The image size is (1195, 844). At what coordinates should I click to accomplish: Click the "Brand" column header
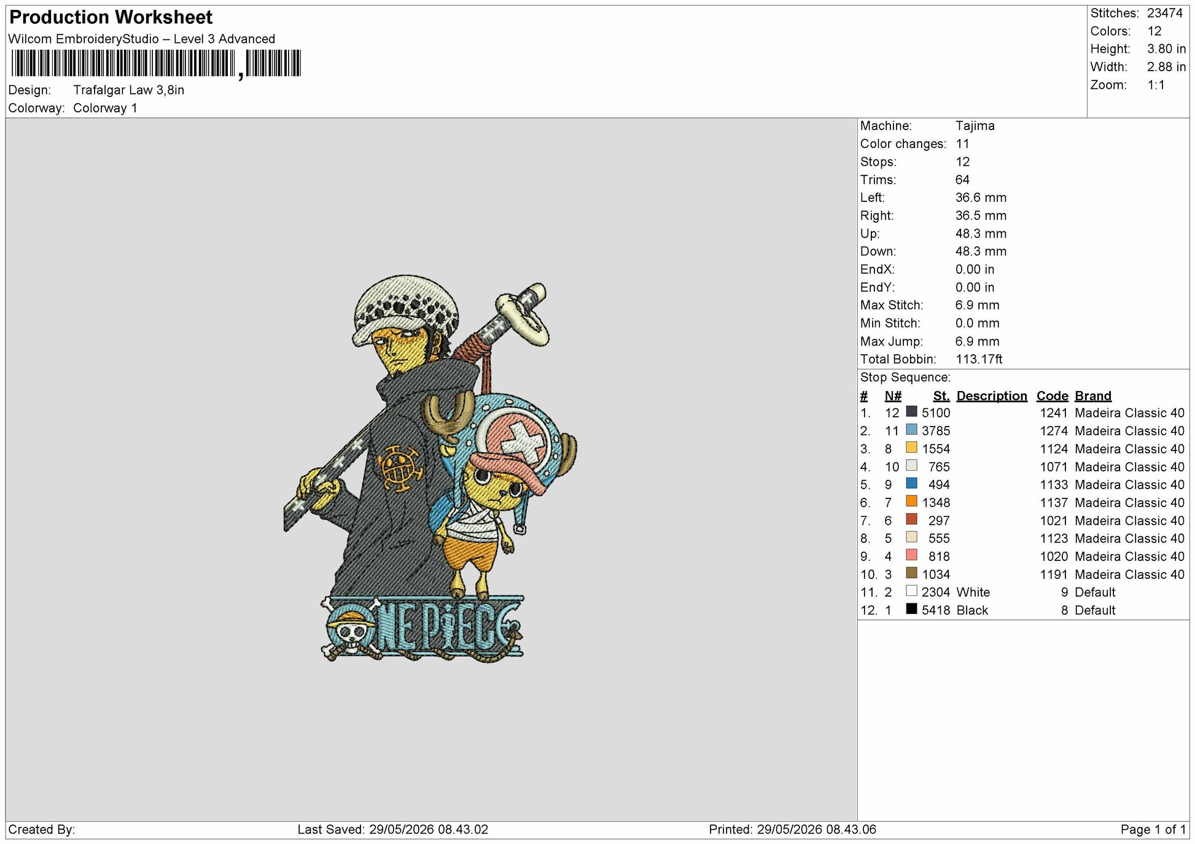(x=1093, y=396)
